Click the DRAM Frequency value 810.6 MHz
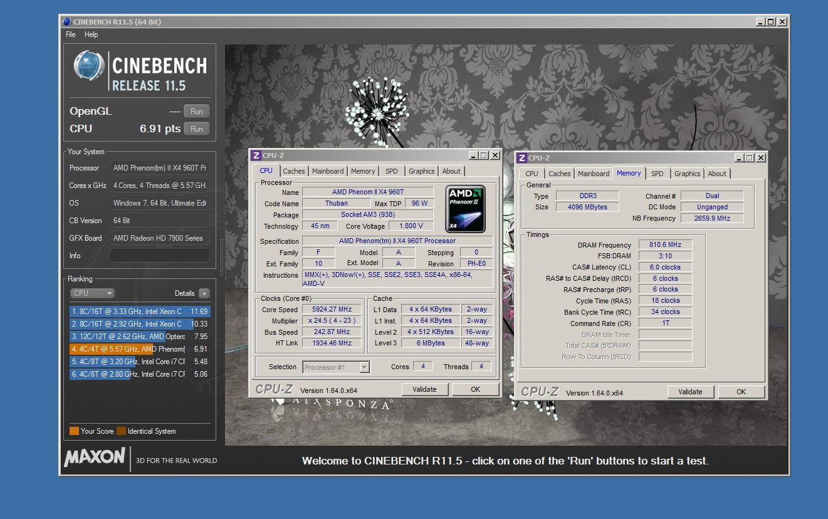Screen dimensions: 828x519 666,244
